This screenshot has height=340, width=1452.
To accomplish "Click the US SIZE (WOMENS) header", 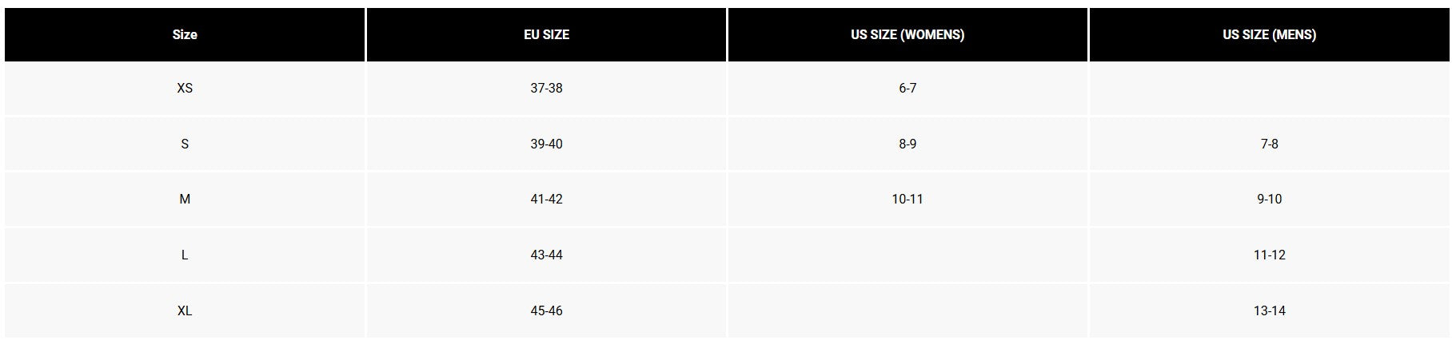I will pyautogui.click(x=907, y=34).
